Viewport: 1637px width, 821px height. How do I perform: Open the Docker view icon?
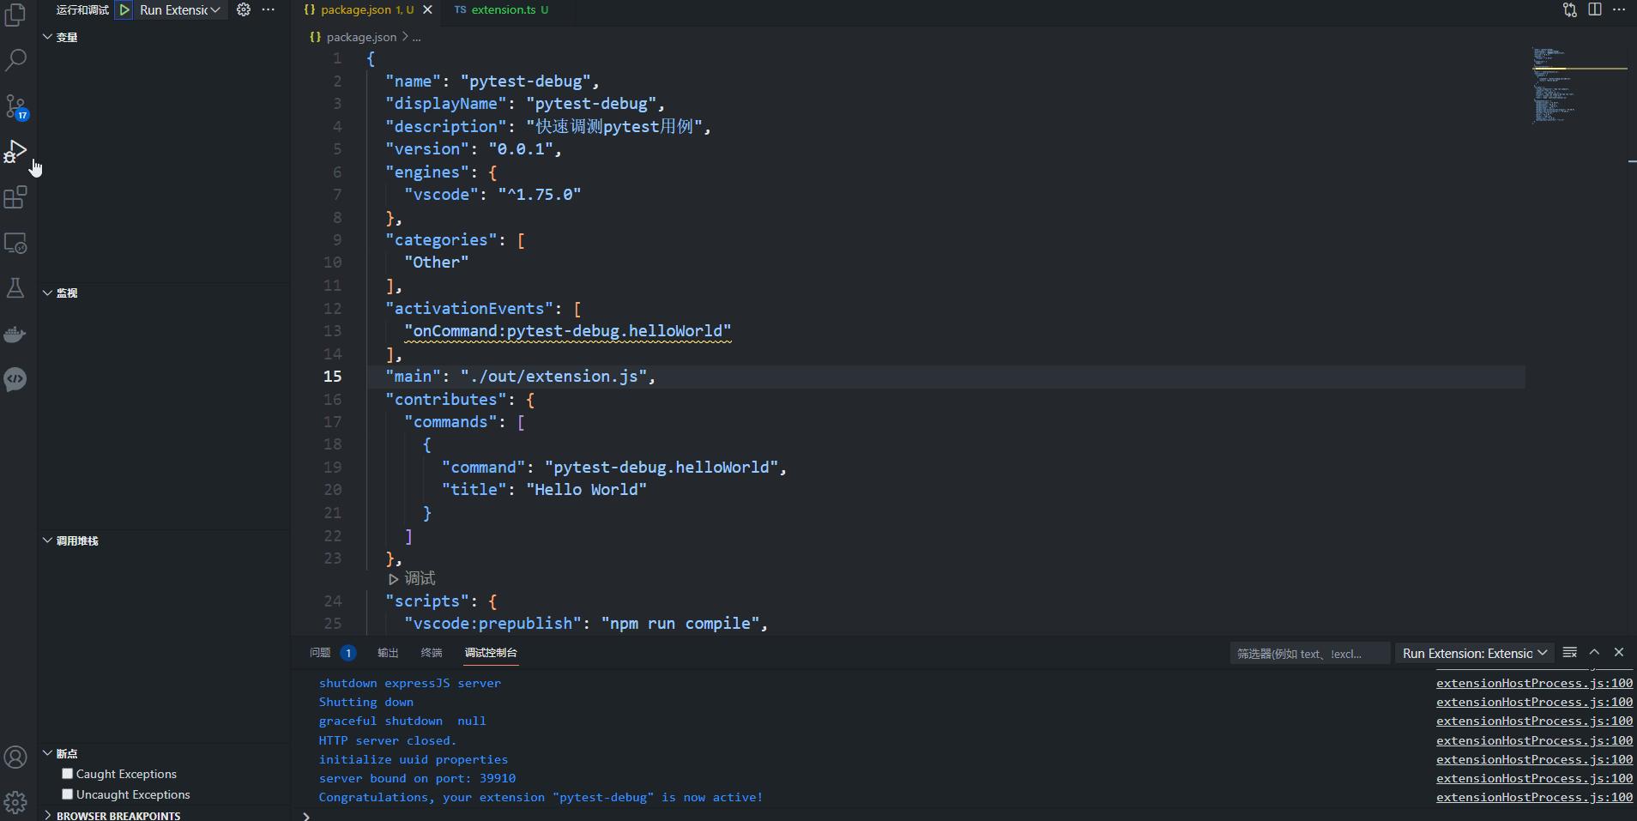tap(15, 334)
